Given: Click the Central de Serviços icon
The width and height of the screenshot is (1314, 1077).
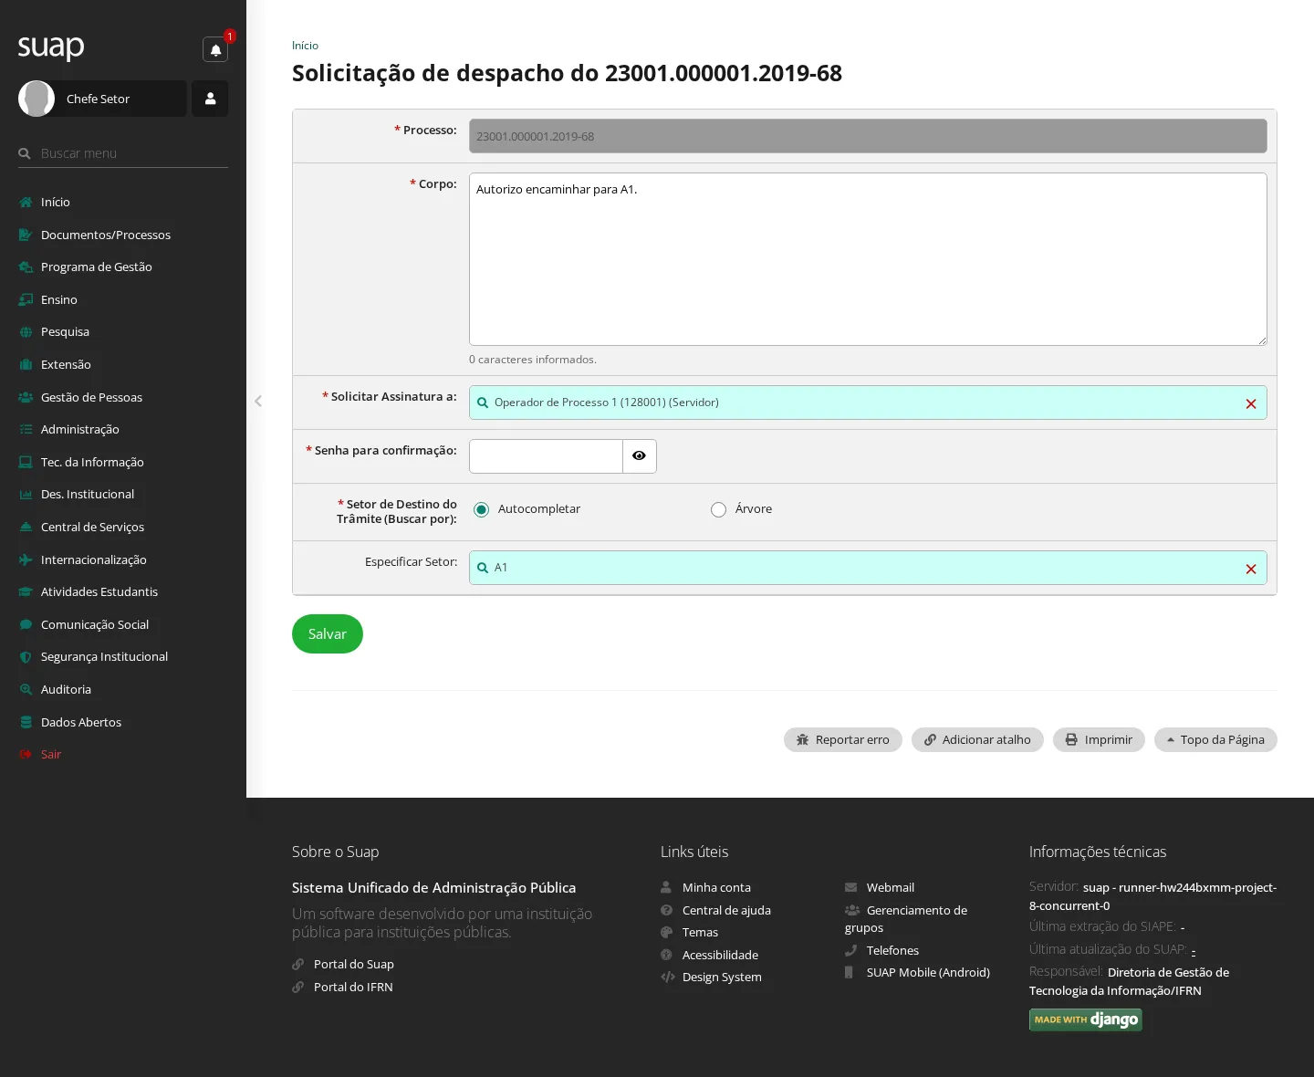Looking at the screenshot, I should [26, 528].
